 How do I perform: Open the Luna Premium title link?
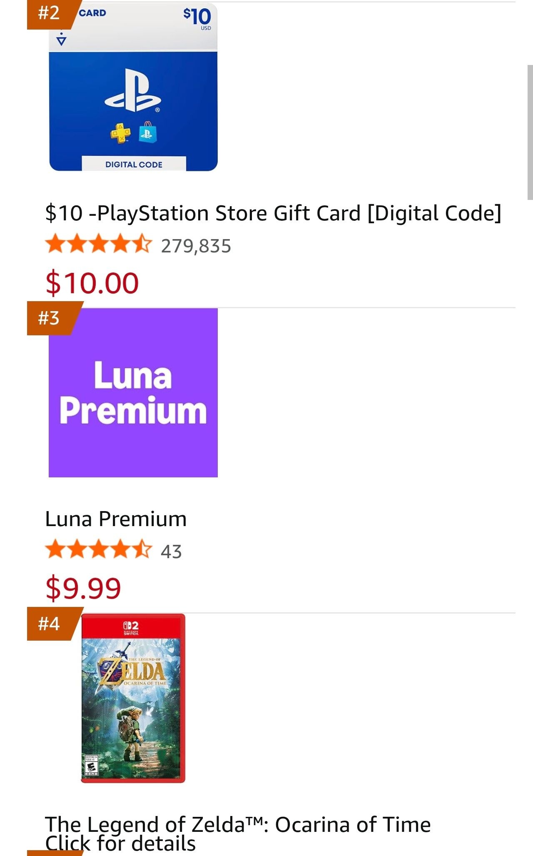(x=116, y=519)
